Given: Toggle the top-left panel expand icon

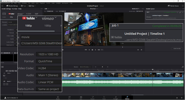Looking at the screenshot, I should pyautogui.click(x=2, y=6).
